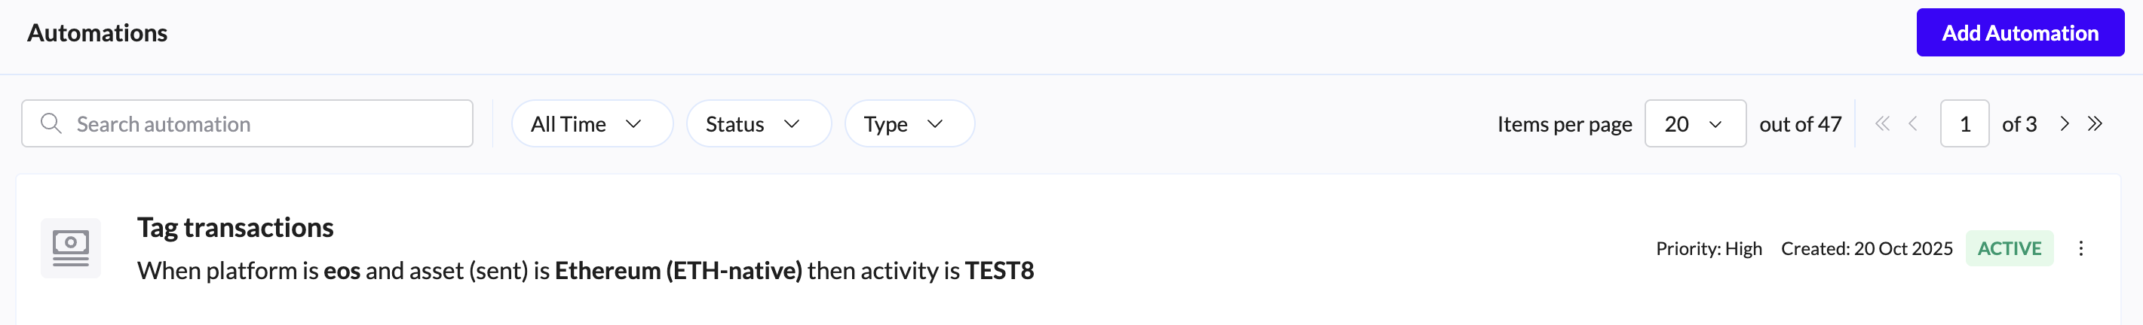Jump to last page double-chevron

point(2095,124)
